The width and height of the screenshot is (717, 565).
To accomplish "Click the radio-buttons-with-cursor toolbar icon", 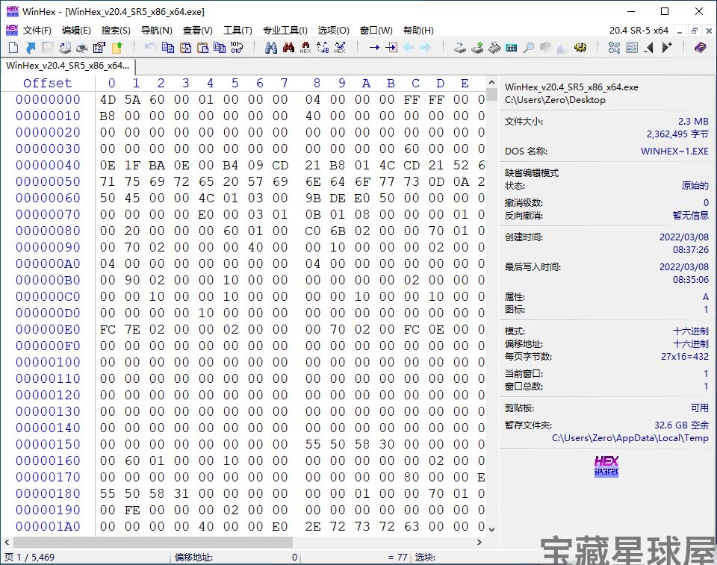I will tap(614, 48).
